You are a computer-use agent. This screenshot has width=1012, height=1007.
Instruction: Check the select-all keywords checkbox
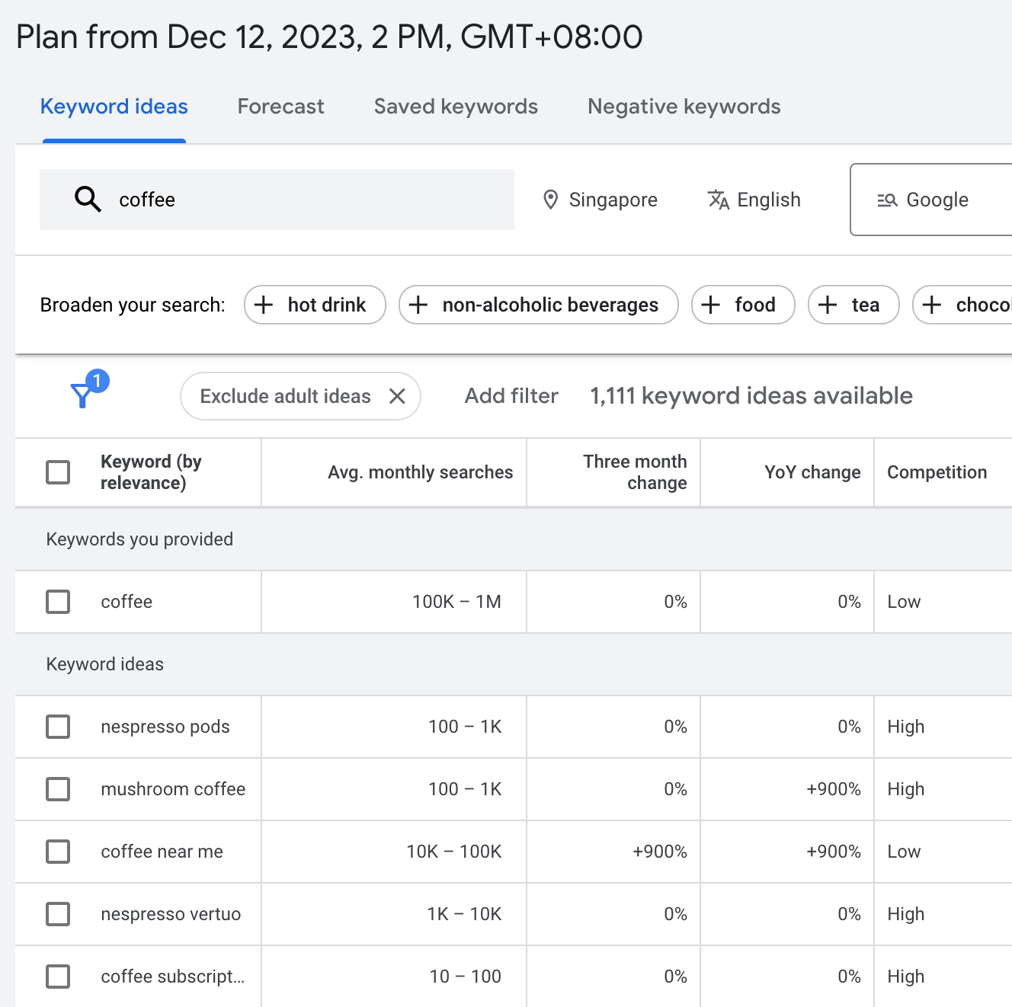(x=58, y=472)
